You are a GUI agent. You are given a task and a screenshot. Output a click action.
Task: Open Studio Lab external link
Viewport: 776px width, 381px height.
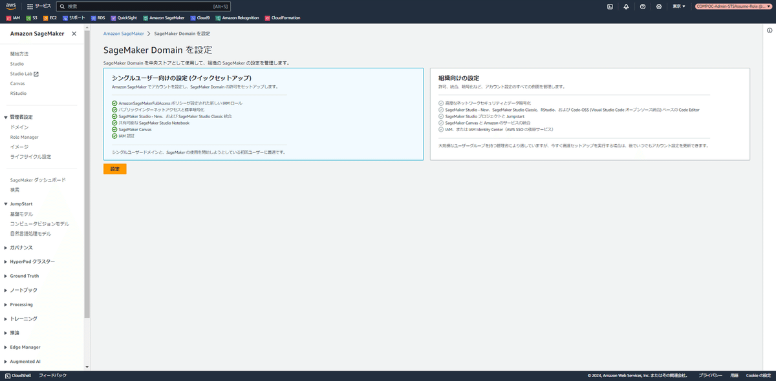coord(25,74)
